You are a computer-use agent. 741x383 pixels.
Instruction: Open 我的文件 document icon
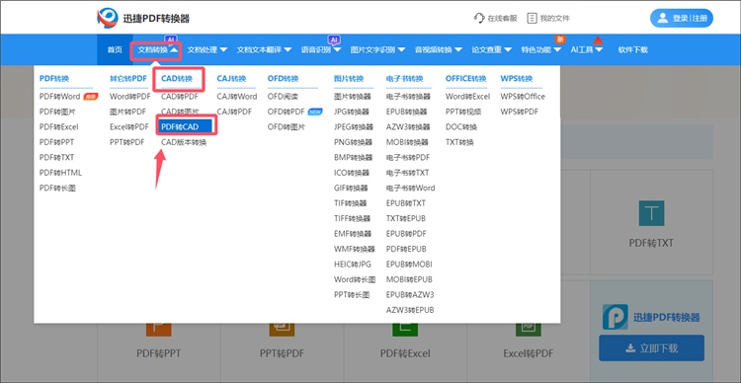pos(533,18)
